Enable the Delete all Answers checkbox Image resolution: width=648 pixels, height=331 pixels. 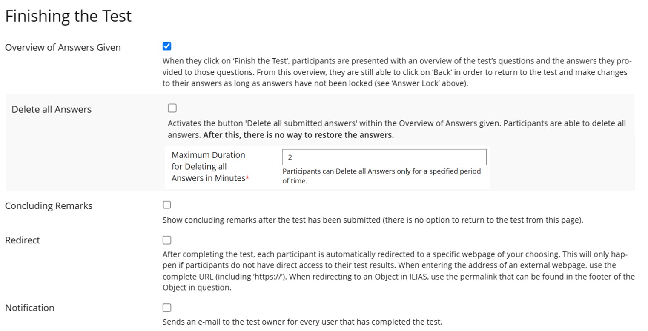coord(172,108)
